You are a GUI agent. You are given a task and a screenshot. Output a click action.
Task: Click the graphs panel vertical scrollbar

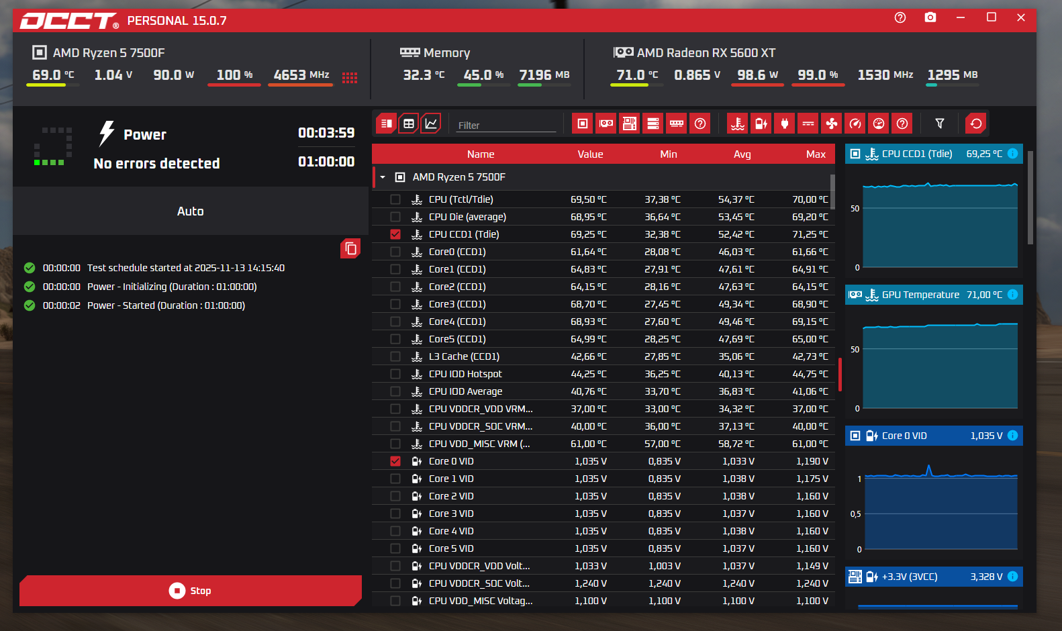coord(1030,197)
